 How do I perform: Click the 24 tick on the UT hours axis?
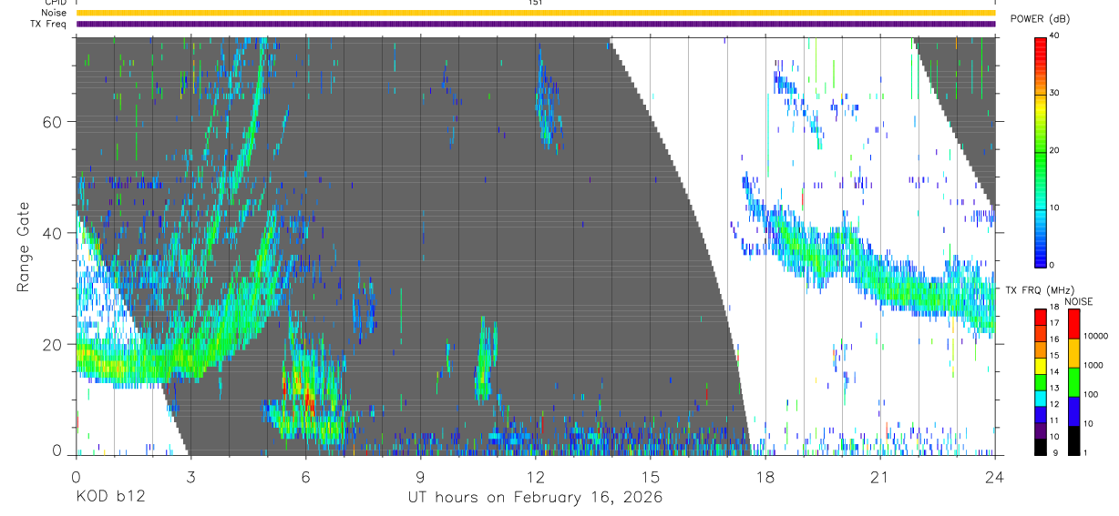[995, 476]
